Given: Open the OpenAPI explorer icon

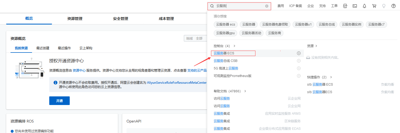Looking at the screenshot, I should point(345,6).
